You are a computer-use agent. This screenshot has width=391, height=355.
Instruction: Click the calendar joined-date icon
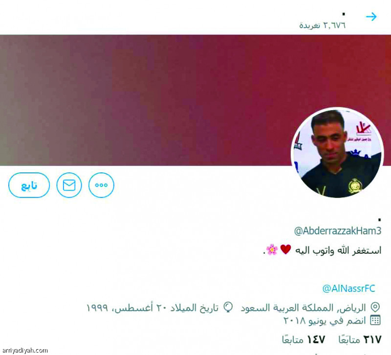tap(375, 320)
